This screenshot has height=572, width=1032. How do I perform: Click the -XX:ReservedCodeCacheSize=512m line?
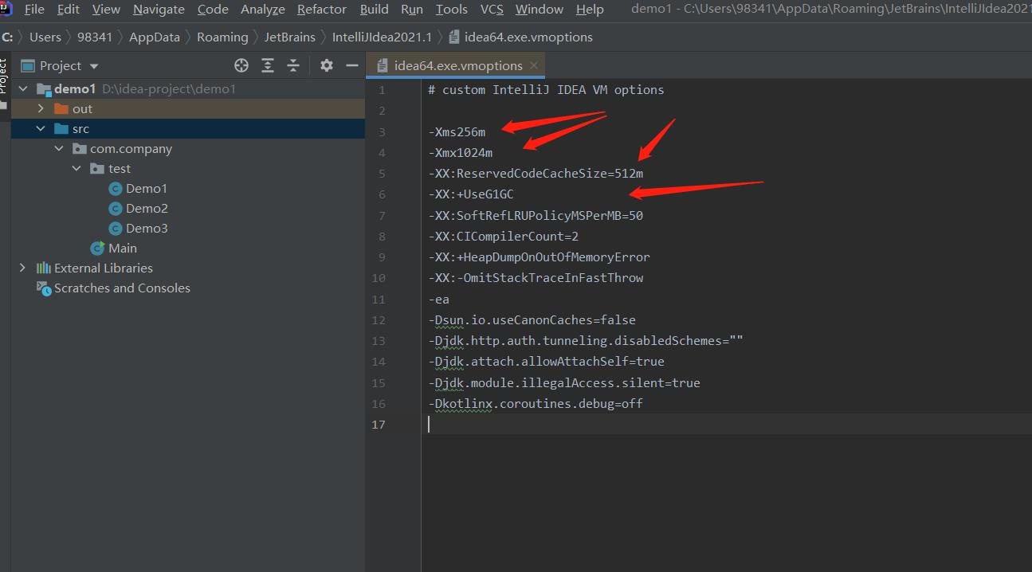(536, 174)
